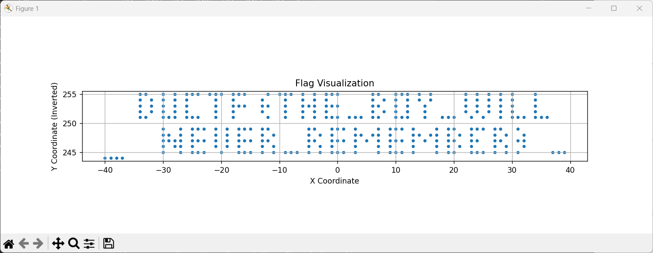Minimize the Figure 1 window
The width and height of the screenshot is (653, 253).
pyautogui.click(x=589, y=8)
